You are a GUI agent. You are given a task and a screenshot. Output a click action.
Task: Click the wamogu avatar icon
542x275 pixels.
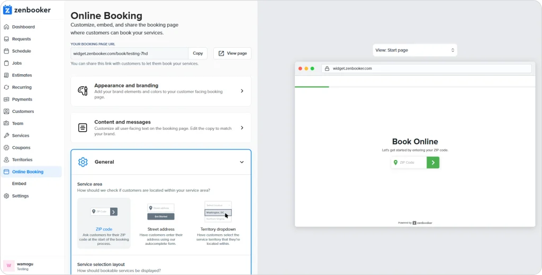9,265
